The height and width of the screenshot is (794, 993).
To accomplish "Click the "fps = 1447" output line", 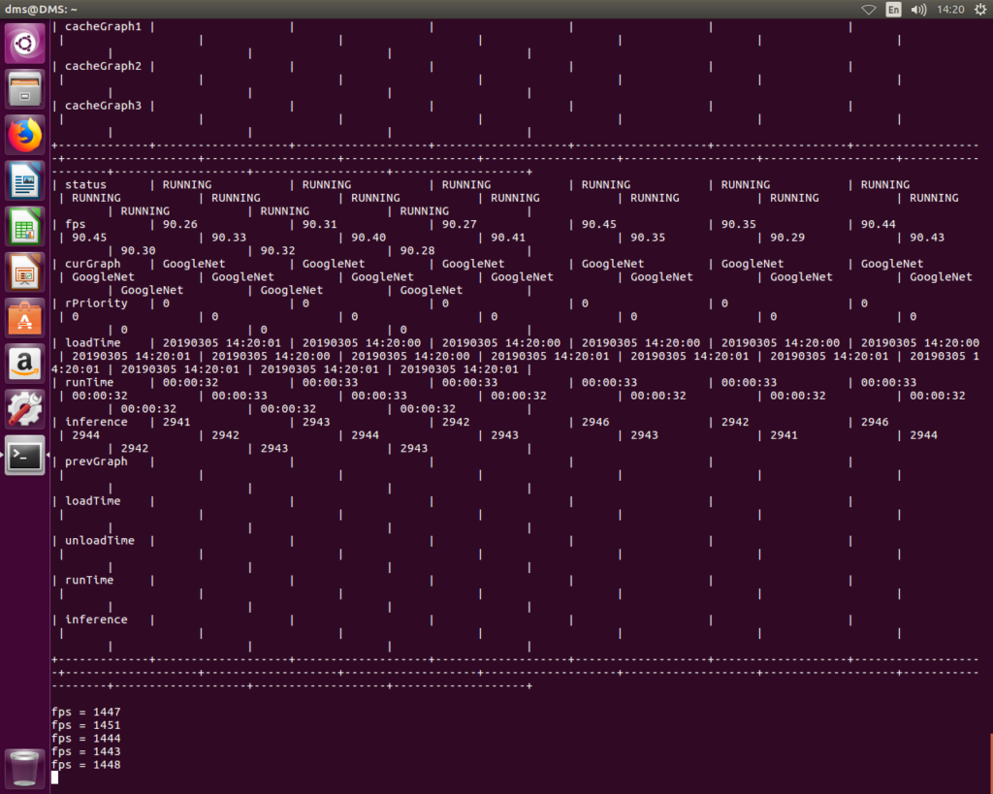I will (86, 713).
